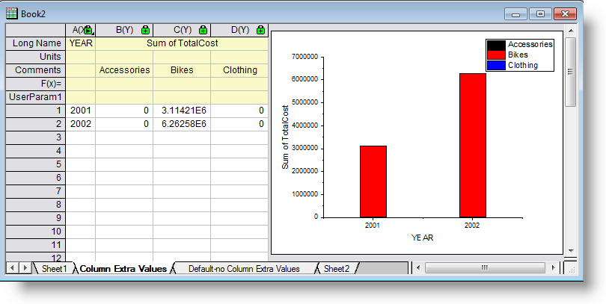Click the blue Clothing legend swatch
This screenshot has width=606, height=304.
click(495, 65)
